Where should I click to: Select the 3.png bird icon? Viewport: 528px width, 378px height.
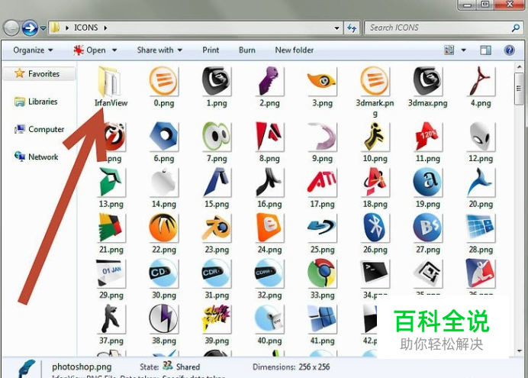tap(322, 81)
